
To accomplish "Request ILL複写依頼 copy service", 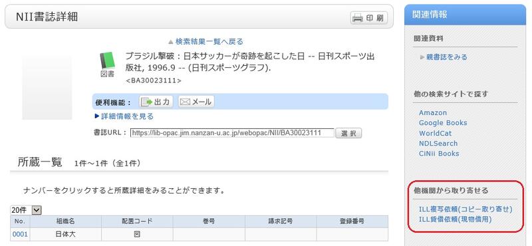I will 465,209.
